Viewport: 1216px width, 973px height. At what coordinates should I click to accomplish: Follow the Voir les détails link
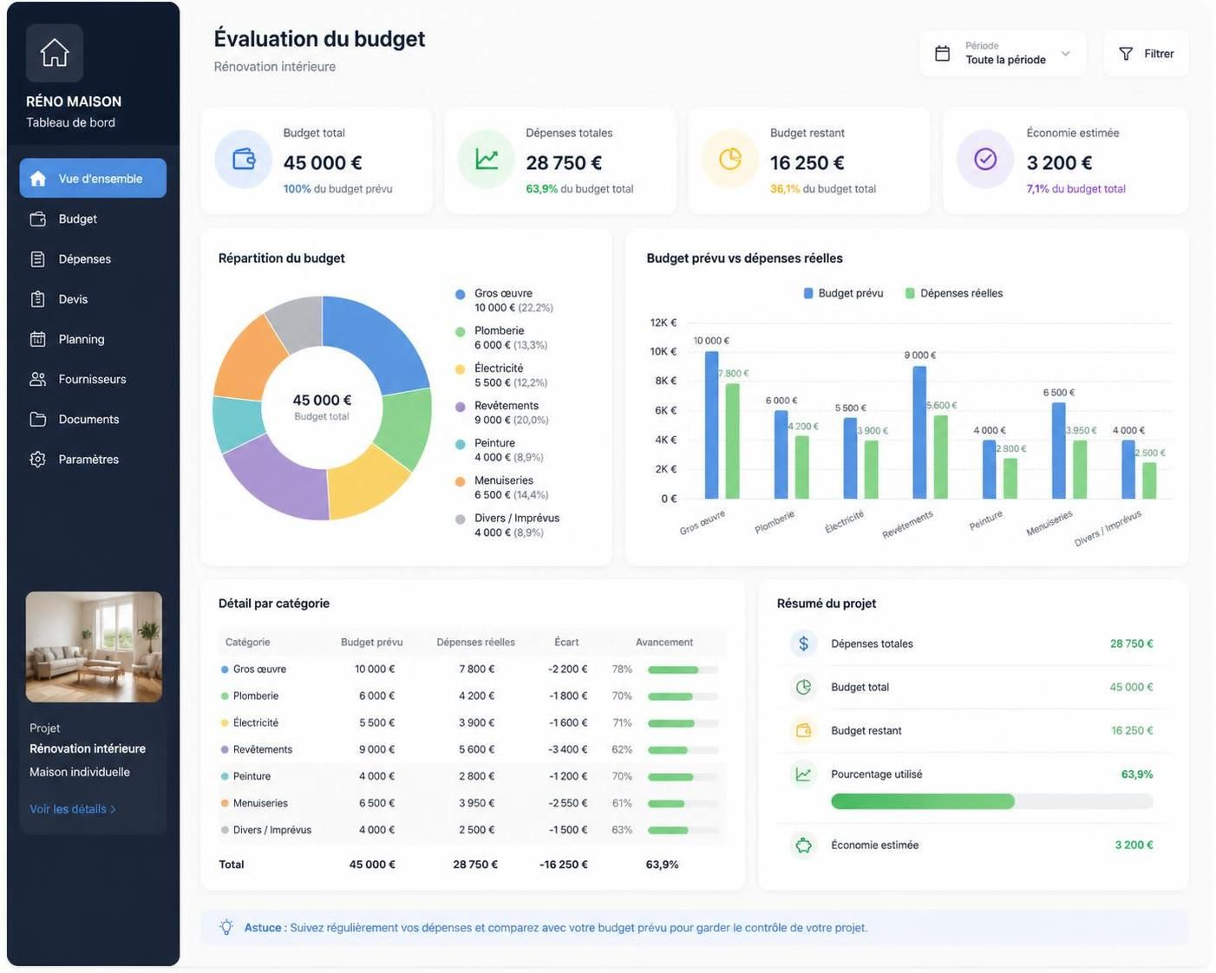coord(73,809)
